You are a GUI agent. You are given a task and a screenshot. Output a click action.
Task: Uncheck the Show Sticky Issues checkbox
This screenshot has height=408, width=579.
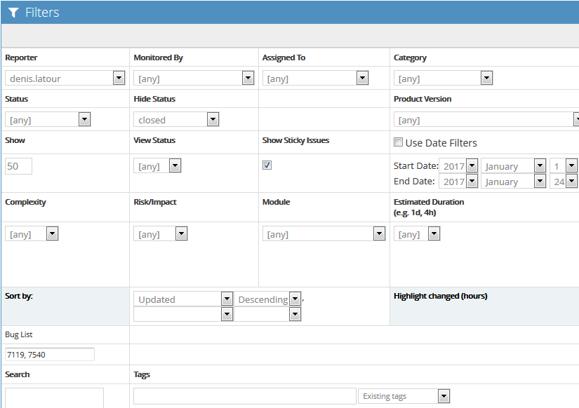267,165
